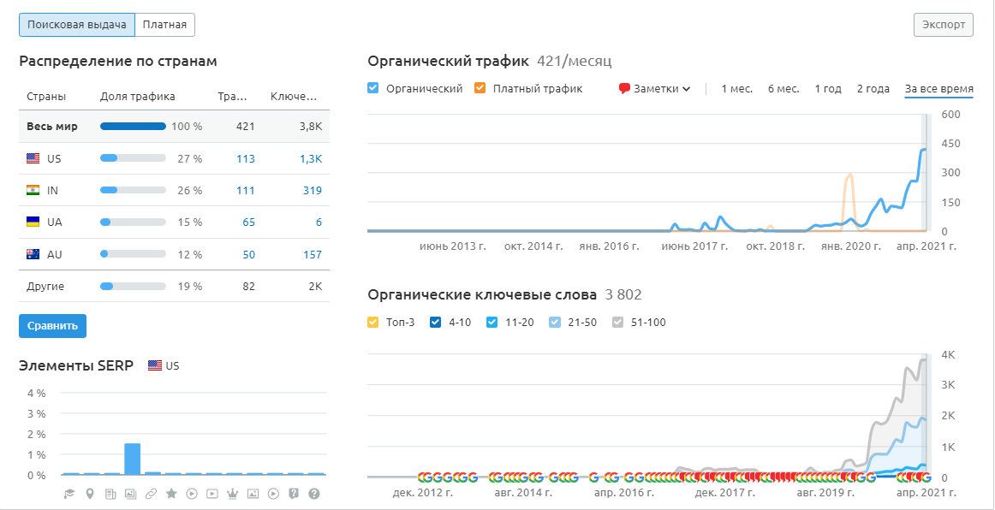Click the Экспорт button
The image size is (995, 510).
pyautogui.click(x=944, y=25)
